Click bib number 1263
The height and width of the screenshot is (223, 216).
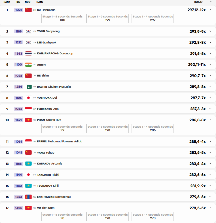point(19,197)
